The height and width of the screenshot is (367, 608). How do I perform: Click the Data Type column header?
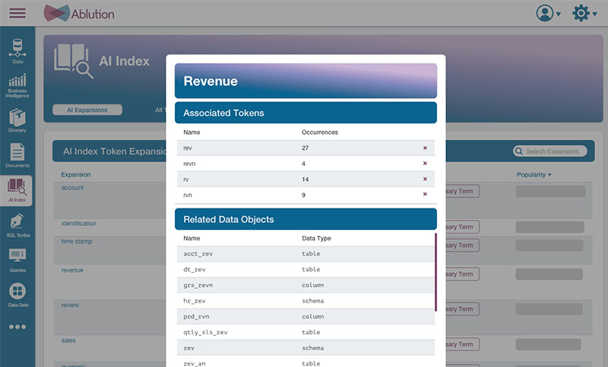click(x=316, y=238)
